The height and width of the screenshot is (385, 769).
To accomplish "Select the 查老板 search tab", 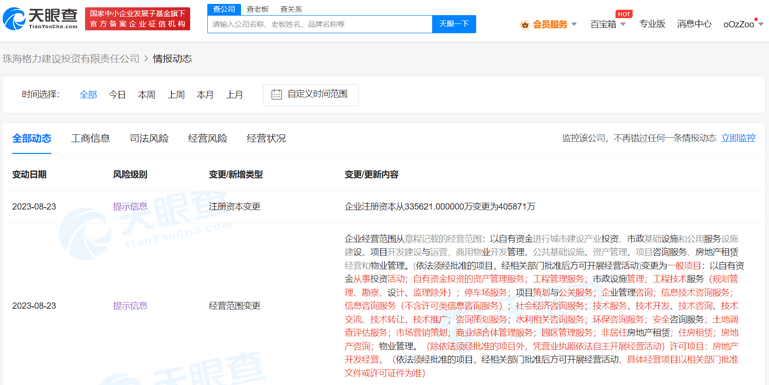I will tap(258, 9).
